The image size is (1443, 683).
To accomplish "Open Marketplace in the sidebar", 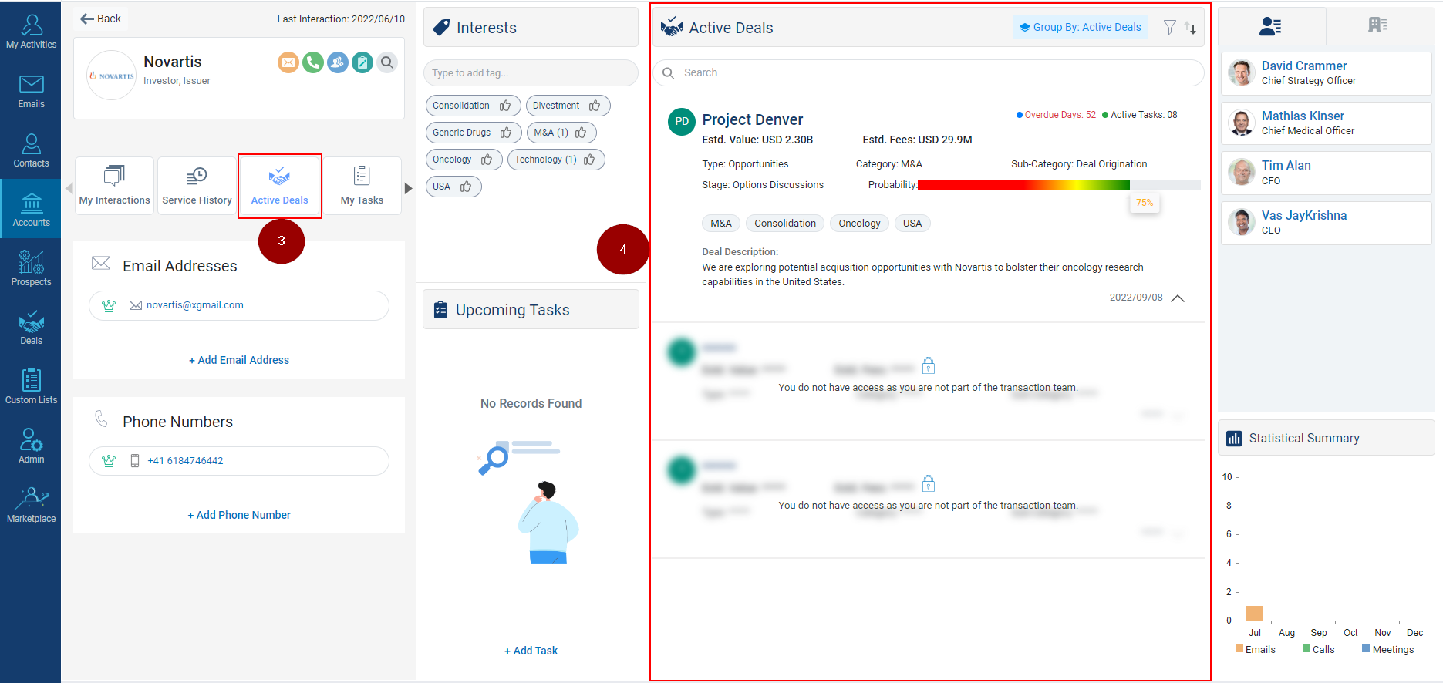I will [31, 505].
